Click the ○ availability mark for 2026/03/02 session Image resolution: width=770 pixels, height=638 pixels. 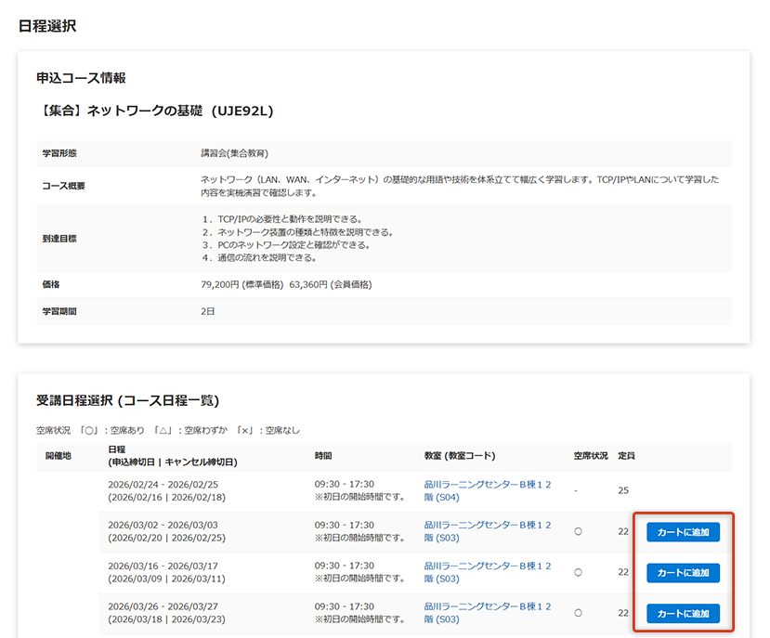tap(578, 532)
